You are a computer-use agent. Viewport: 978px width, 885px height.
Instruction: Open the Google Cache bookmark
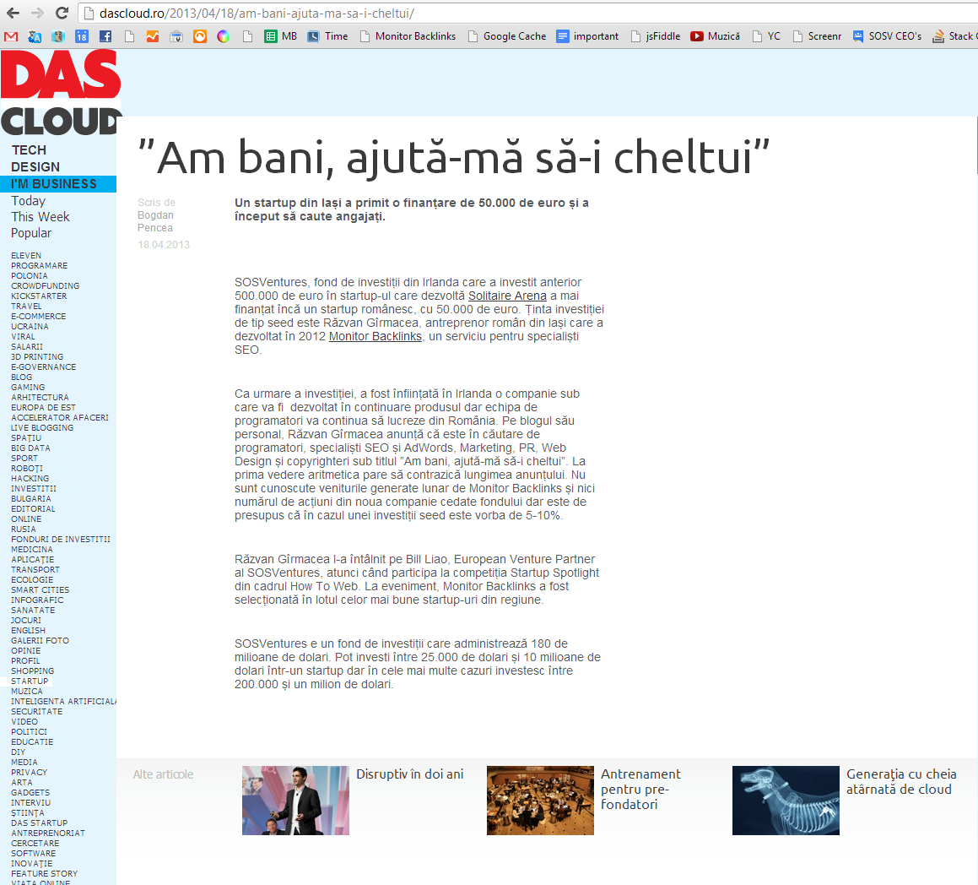tap(507, 36)
